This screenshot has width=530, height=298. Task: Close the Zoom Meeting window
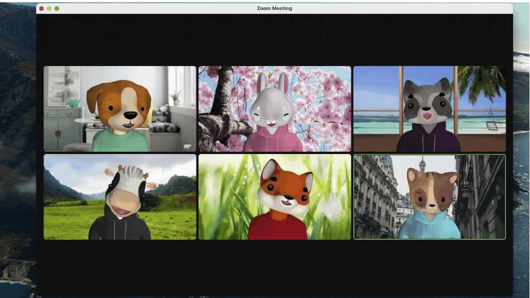coord(40,8)
